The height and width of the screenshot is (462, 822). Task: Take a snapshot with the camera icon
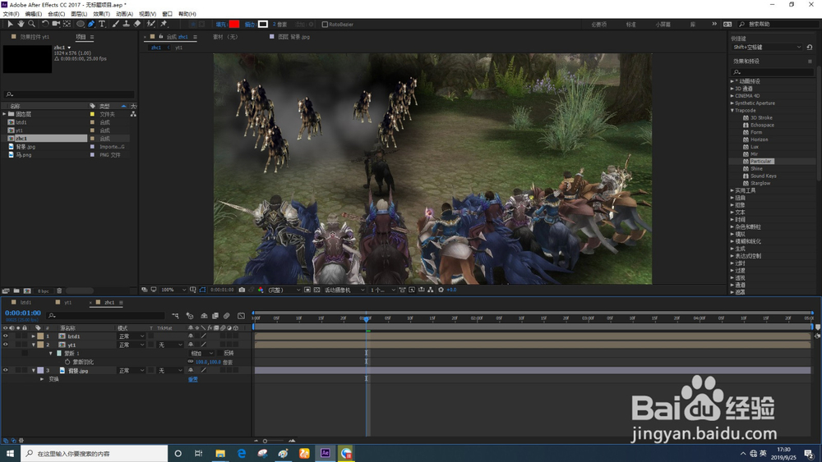pos(242,290)
